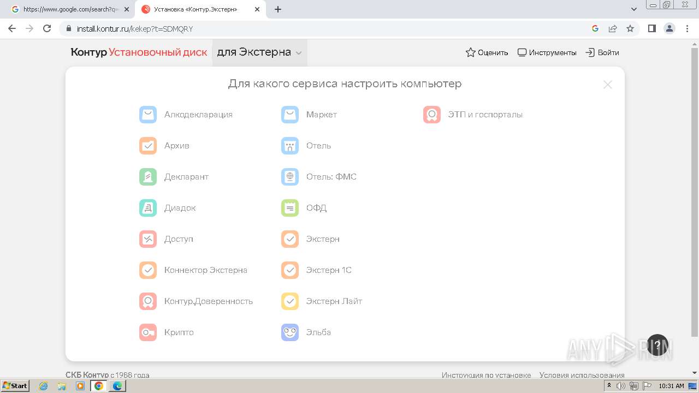Click the Маркет service icon
Viewport: 699px width, 393px height.
point(290,115)
